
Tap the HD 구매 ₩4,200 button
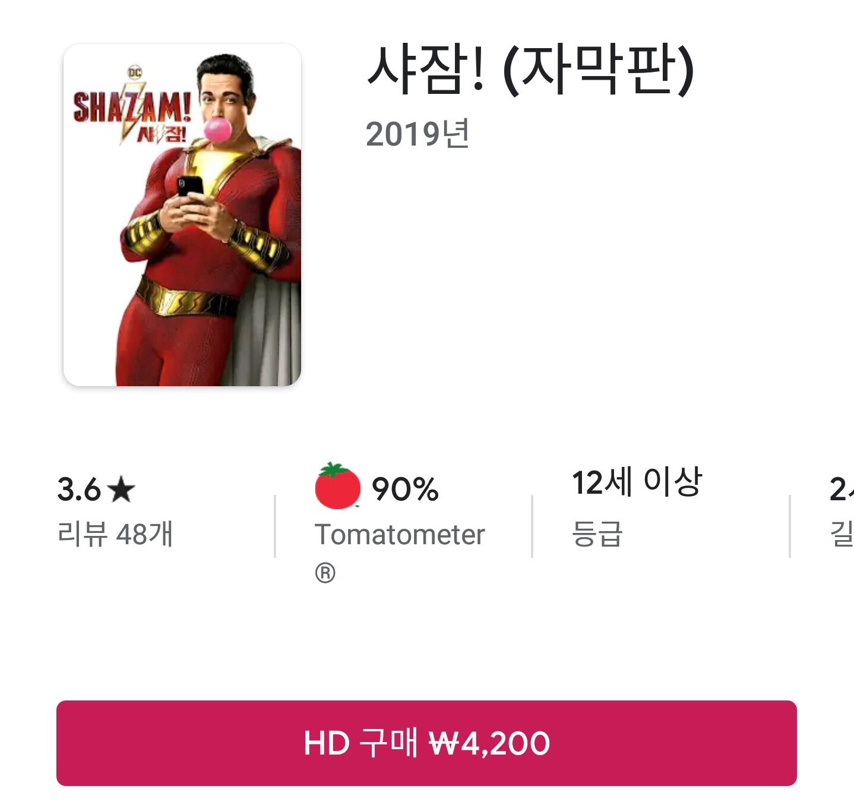tap(426, 743)
